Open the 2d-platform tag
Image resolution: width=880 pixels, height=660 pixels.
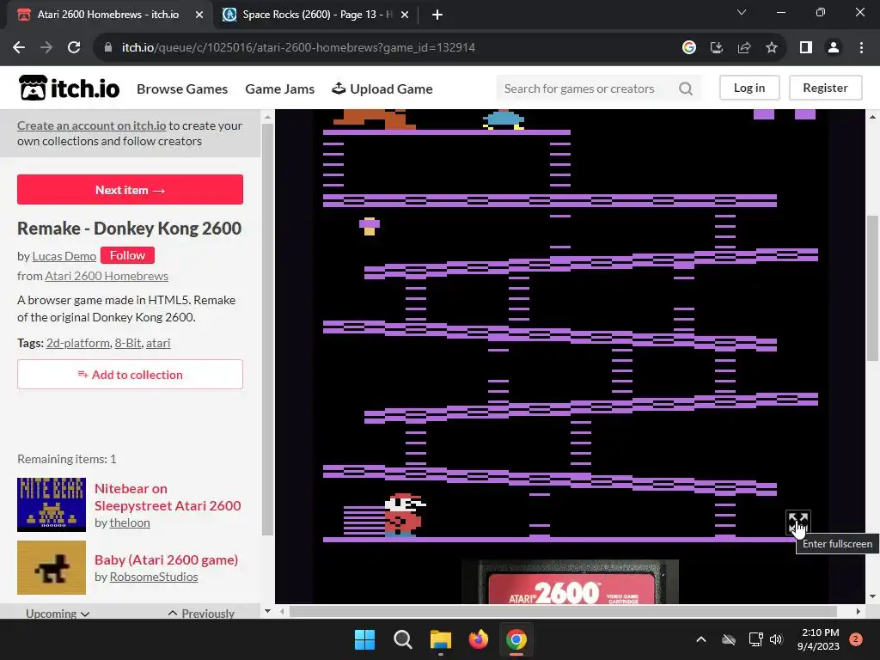coord(78,343)
